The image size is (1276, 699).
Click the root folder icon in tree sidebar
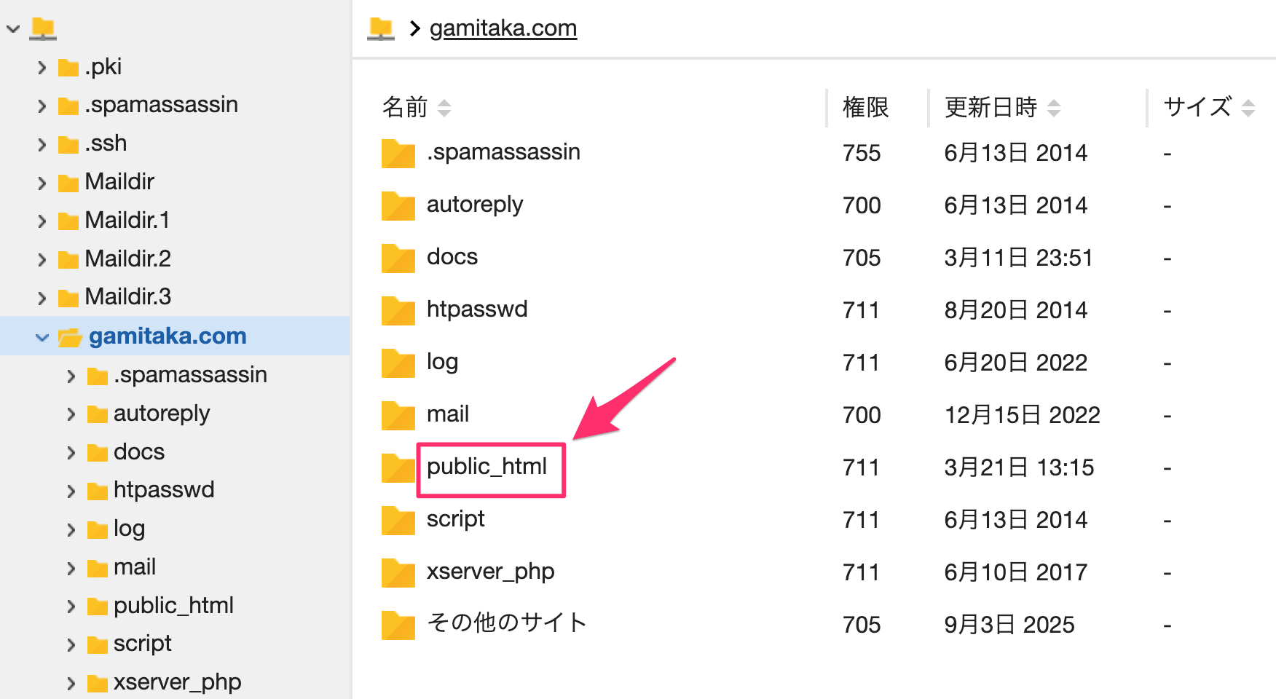point(43,28)
